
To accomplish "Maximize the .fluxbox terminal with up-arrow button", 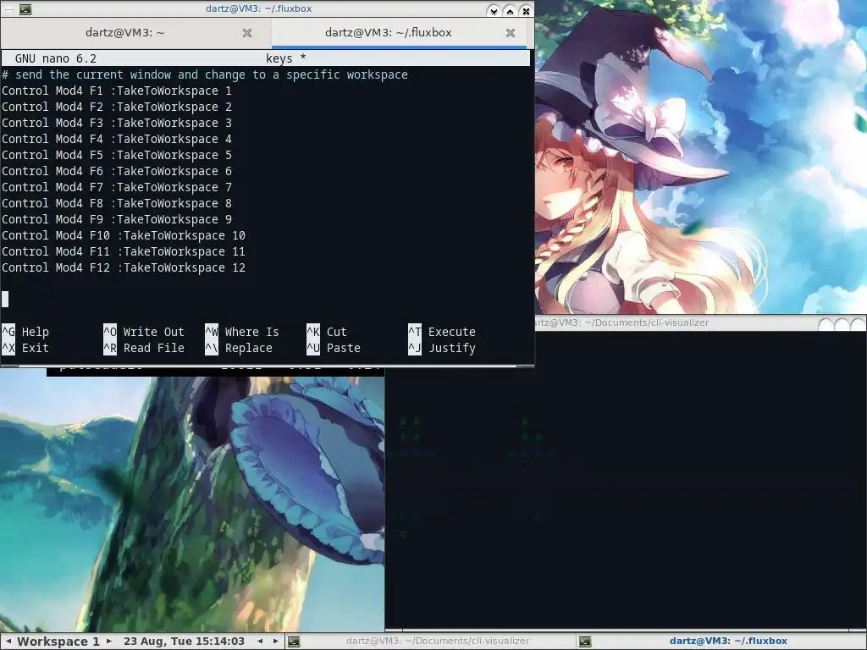I will (x=510, y=10).
